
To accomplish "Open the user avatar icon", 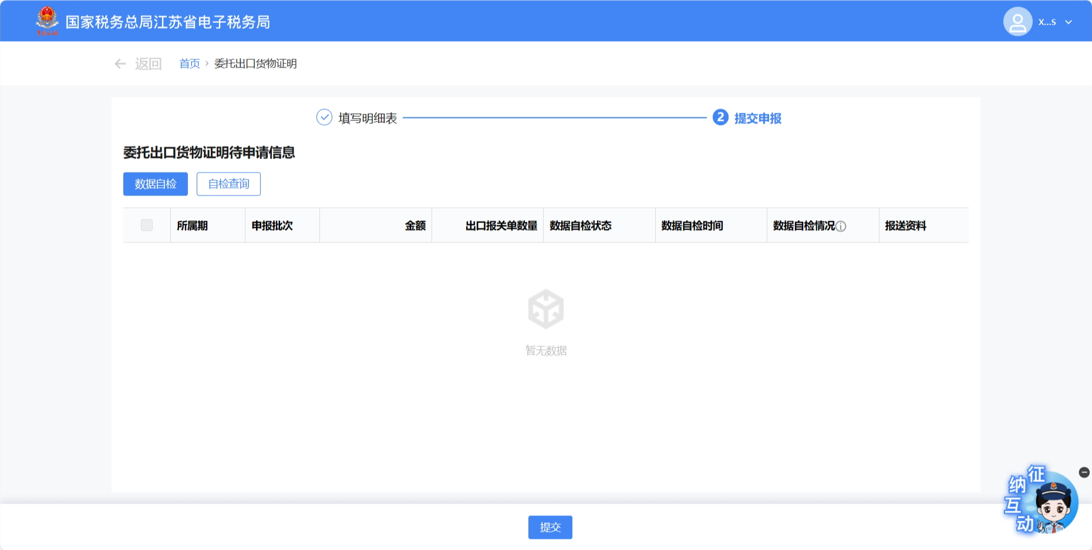I will pos(1017,22).
